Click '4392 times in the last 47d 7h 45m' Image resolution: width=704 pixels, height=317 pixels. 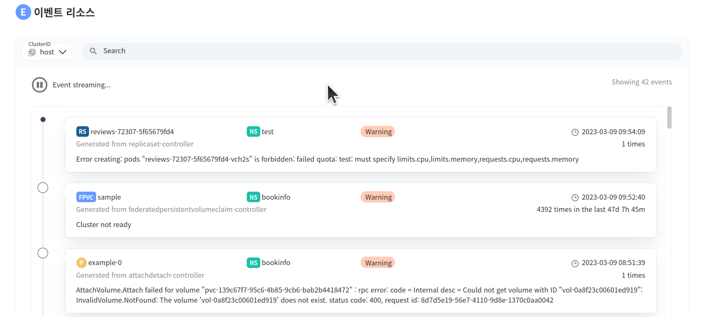pyautogui.click(x=591, y=209)
